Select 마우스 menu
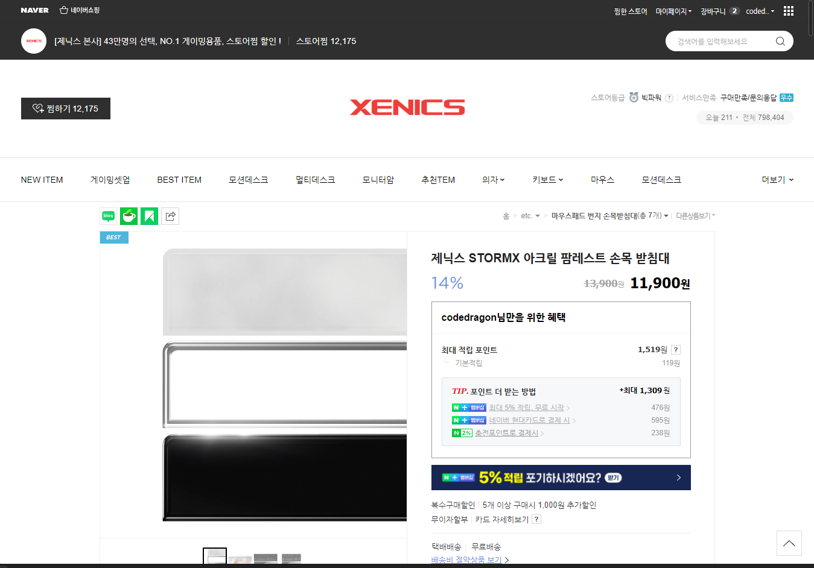814x568 pixels. point(602,180)
